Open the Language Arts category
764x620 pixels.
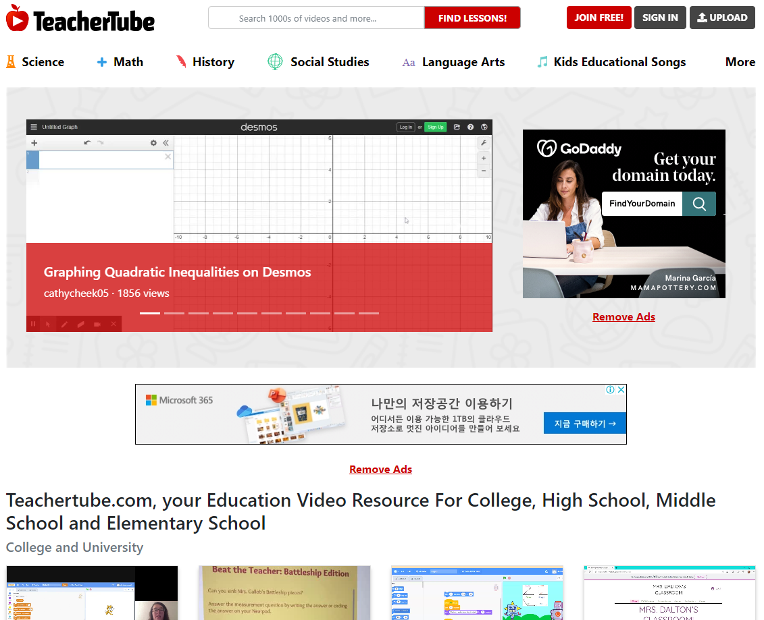pos(463,62)
